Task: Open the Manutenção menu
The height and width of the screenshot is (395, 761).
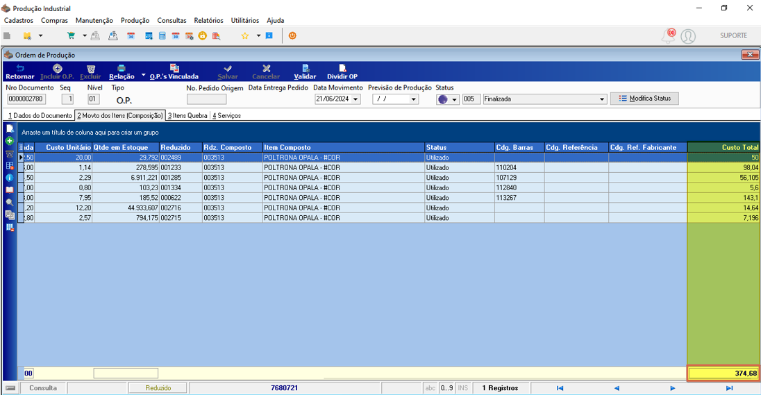Action: (94, 20)
